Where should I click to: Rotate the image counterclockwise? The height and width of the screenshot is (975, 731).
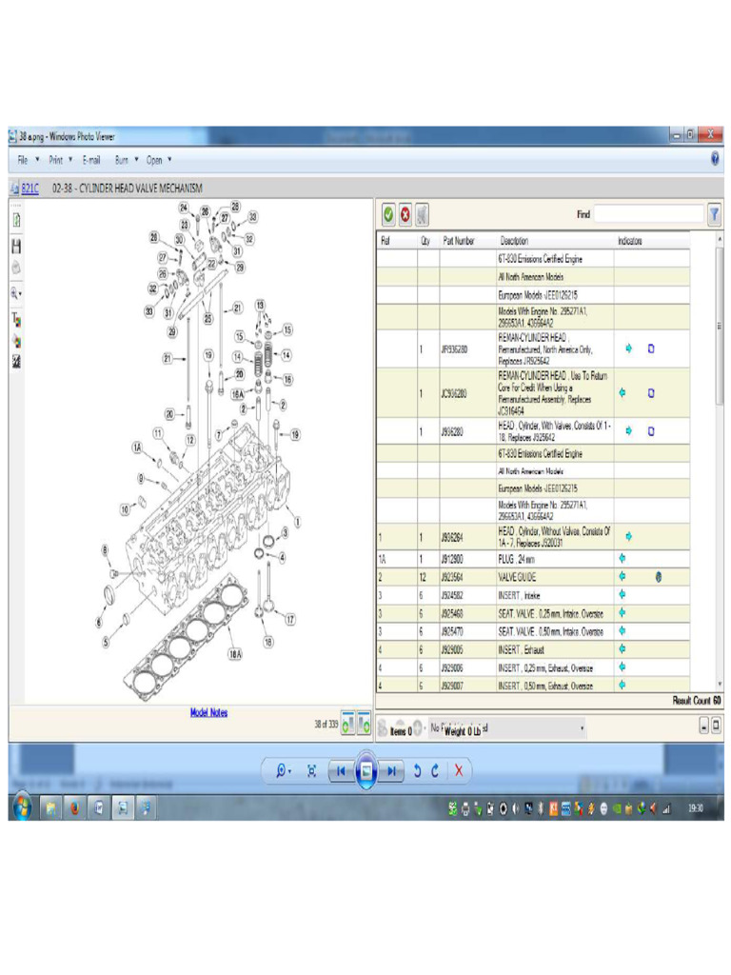[417, 771]
